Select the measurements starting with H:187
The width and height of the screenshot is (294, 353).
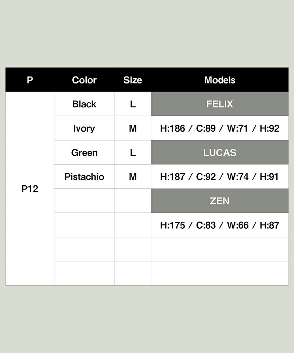tap(220, 177)
